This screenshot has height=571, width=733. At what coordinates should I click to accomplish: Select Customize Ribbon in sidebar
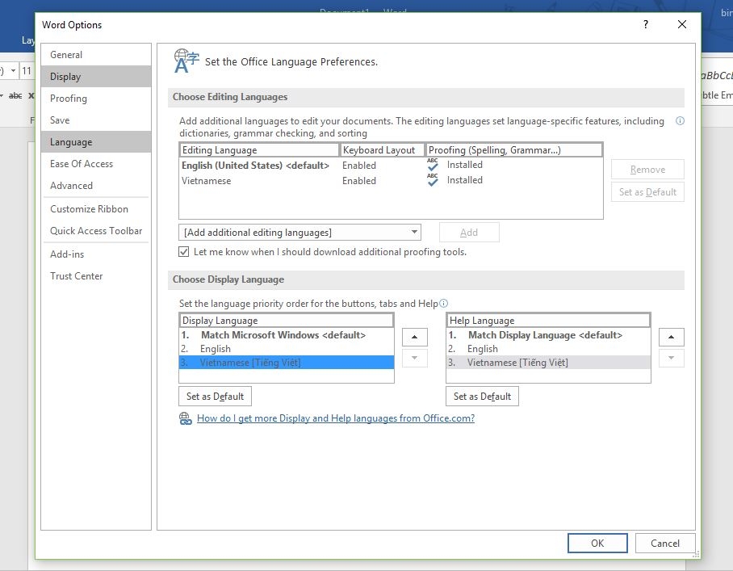(x=89, y=209)
